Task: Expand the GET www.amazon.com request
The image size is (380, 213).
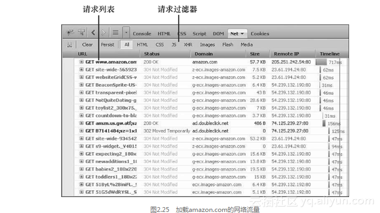Action: coord(82,62)
